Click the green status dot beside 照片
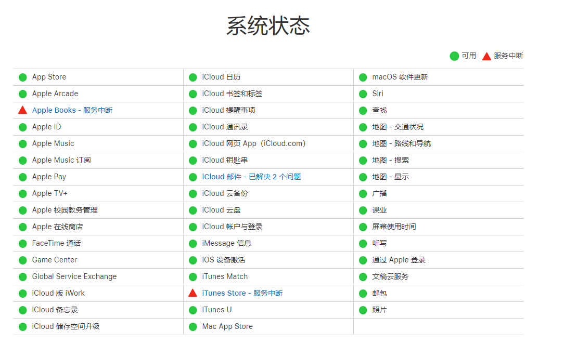565x344 pixels. (363, 310)
